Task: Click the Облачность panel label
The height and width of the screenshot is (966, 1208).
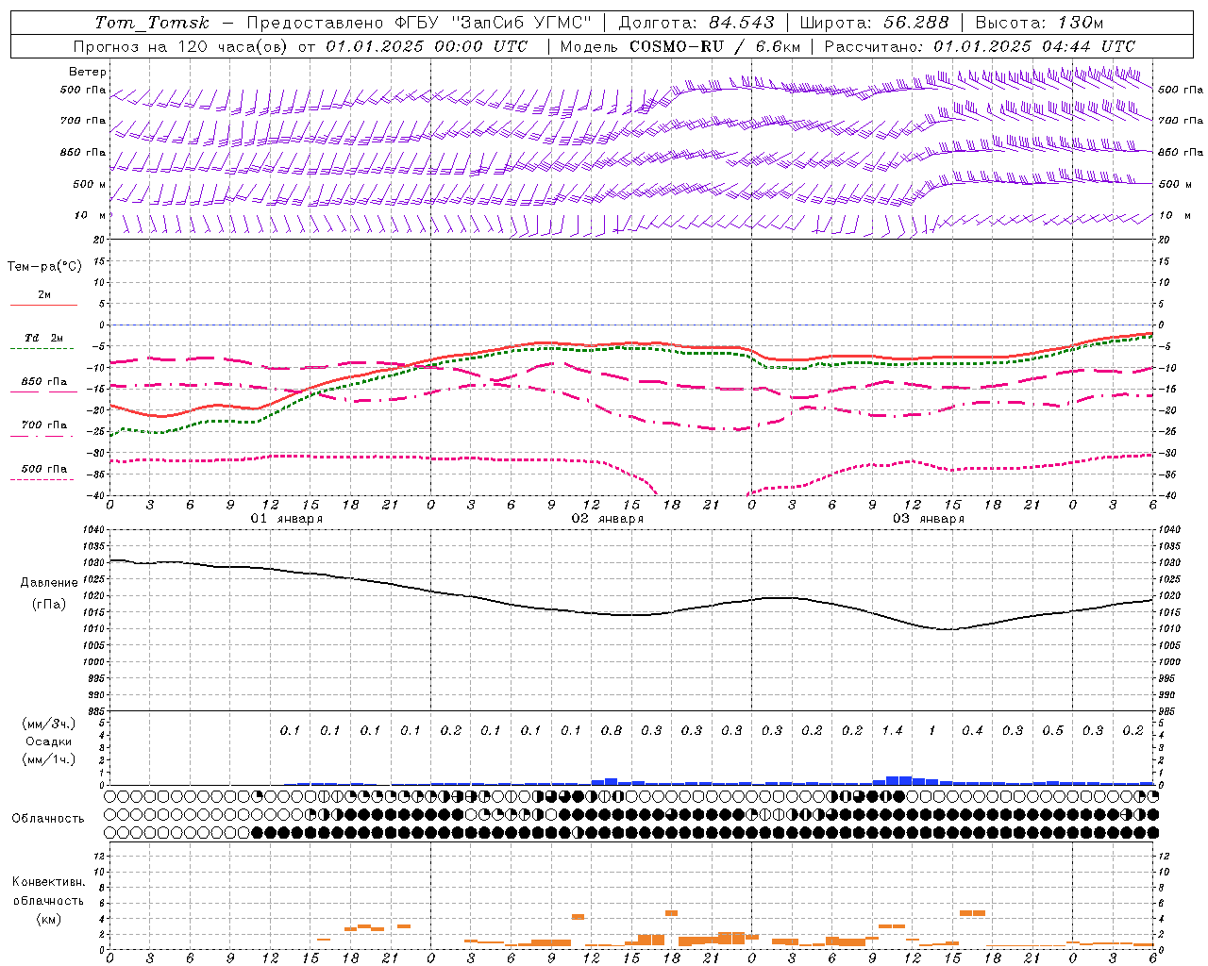Action: click(48, 819)
